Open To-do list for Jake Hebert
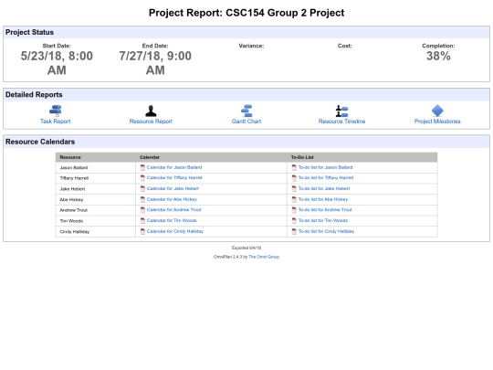 [x=324, y=188]
